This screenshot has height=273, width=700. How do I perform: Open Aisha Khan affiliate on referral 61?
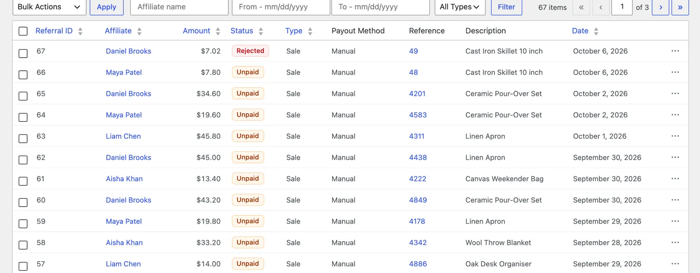click(x=124, y=179)
